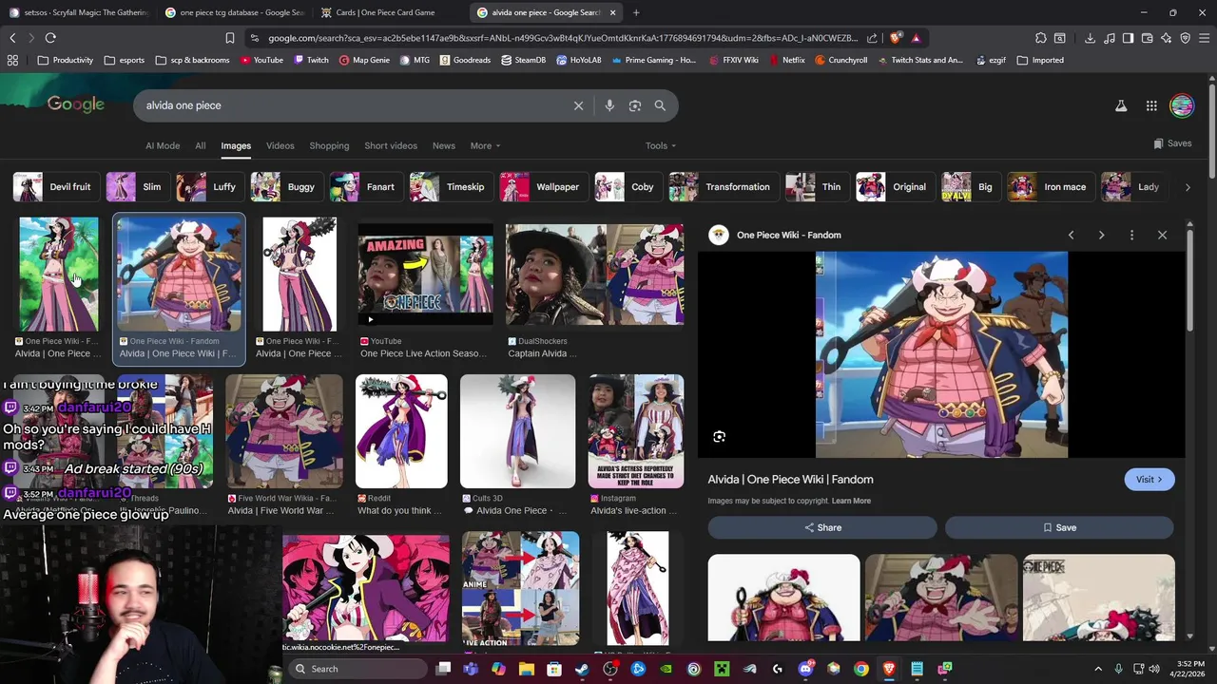The width and height of the screenshot is (1217, 684).
Task: Open the Tools dropdown
Action: click(661, 145)
